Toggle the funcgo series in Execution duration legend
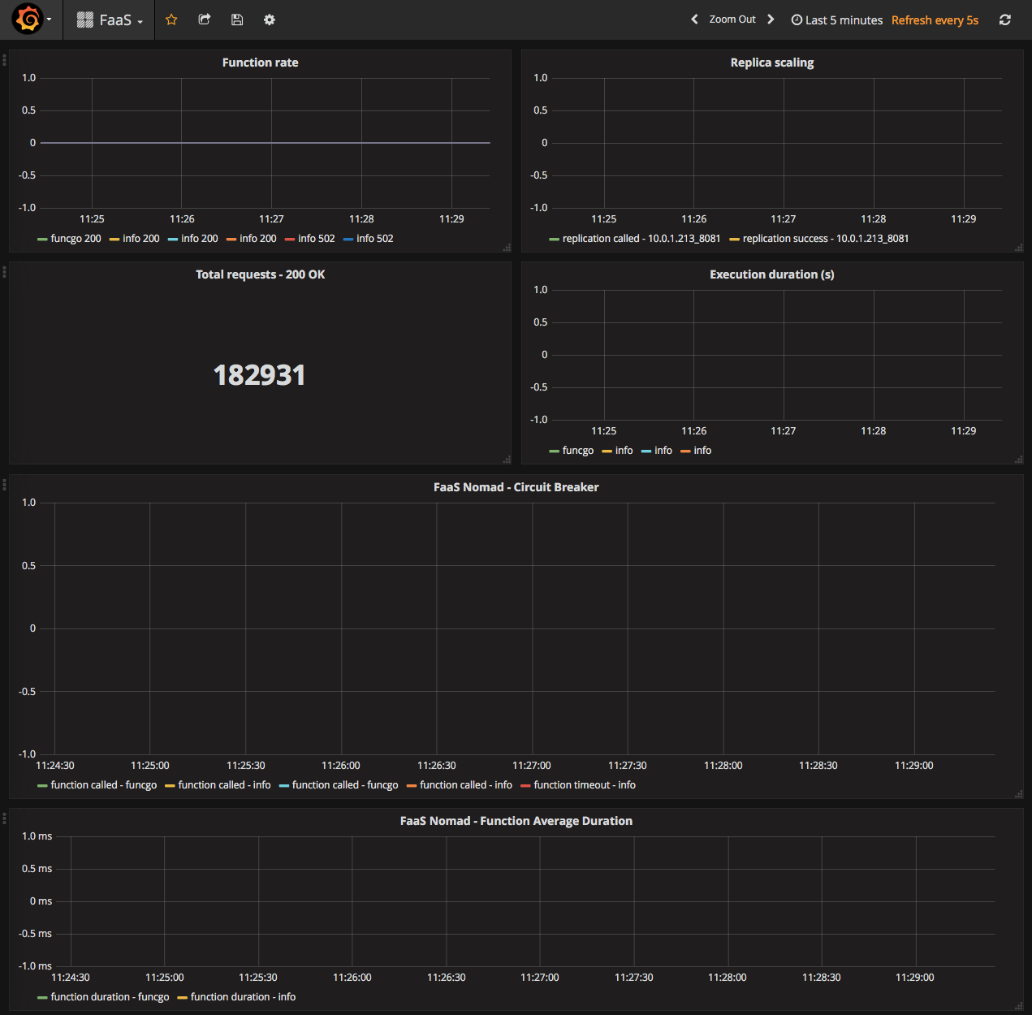 [x=578, y=451]
